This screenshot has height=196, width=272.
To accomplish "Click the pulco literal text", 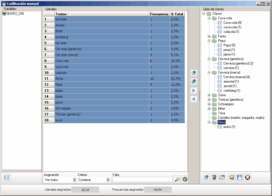I will (x=59, y=102).
